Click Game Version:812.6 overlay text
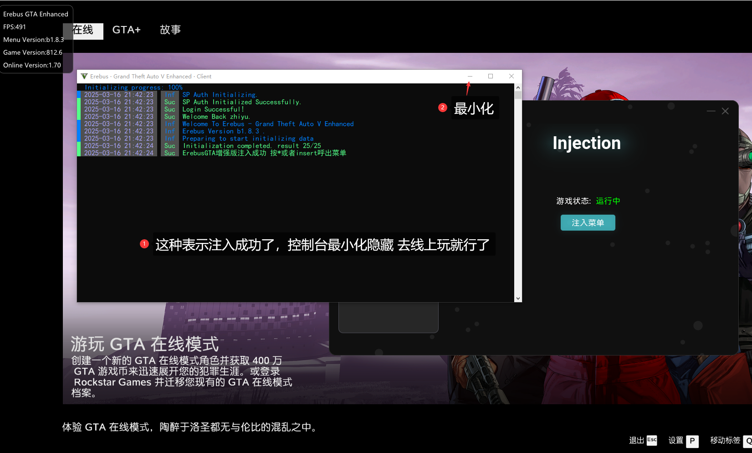Screen dimensions: 752x453 click(x=33, y=52)
